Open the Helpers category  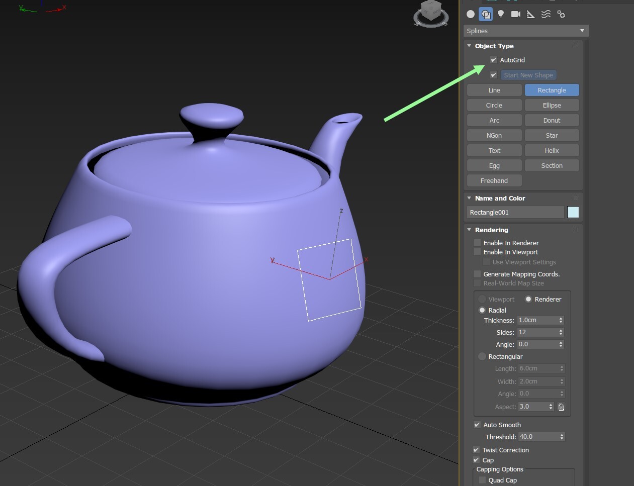[x=531, y=14]
